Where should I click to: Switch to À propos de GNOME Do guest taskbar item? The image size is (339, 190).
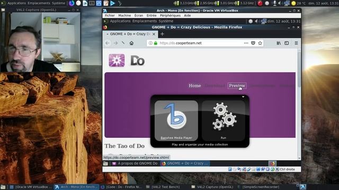coord(135,164)
